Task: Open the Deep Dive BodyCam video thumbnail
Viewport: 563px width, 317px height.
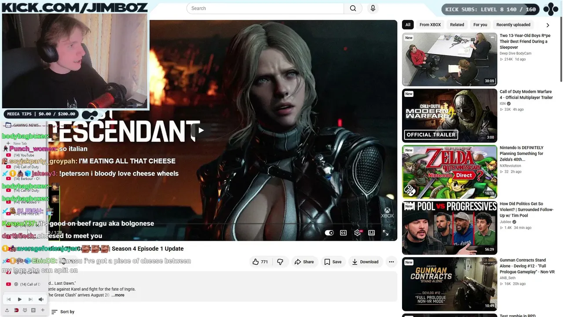Action: click(450, 59)
